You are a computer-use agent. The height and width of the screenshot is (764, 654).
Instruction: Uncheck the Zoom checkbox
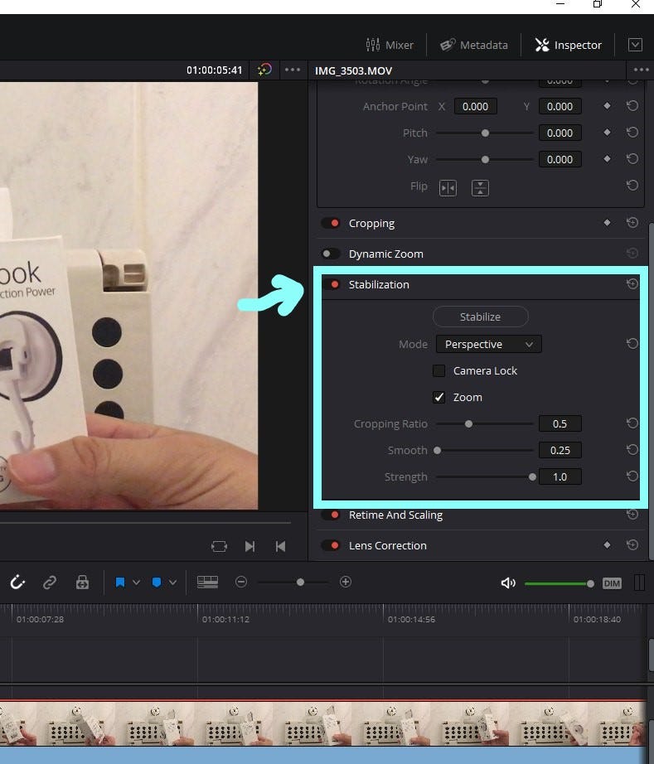coord(438,397)
